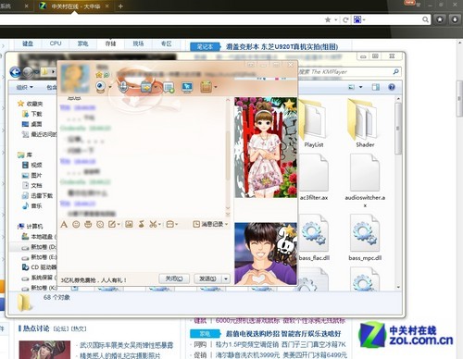Select the screenshot scissors tool
463x359 pixels.
pos(153,224)
